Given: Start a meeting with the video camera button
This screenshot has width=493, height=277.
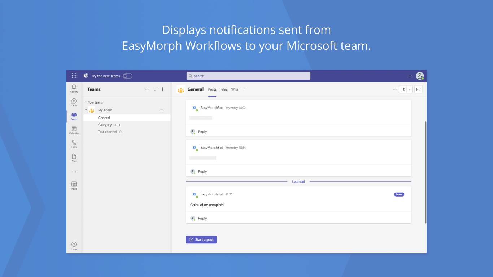Looking at the screenshot, I should (x=403, y=89).
